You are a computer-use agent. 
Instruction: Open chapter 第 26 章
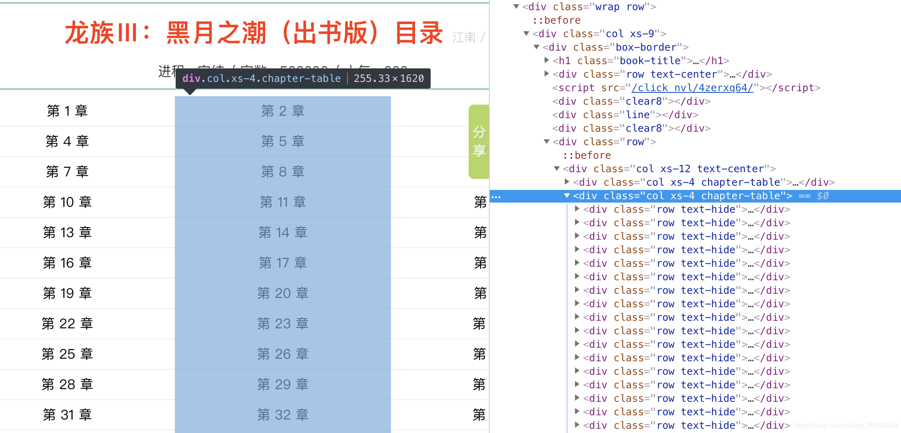click(283, 354)
